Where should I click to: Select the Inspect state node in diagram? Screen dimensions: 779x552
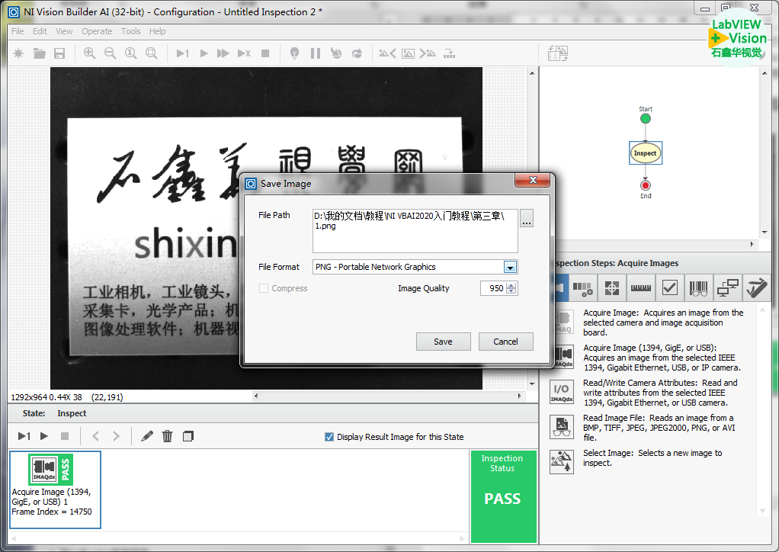tap(645, 153)
